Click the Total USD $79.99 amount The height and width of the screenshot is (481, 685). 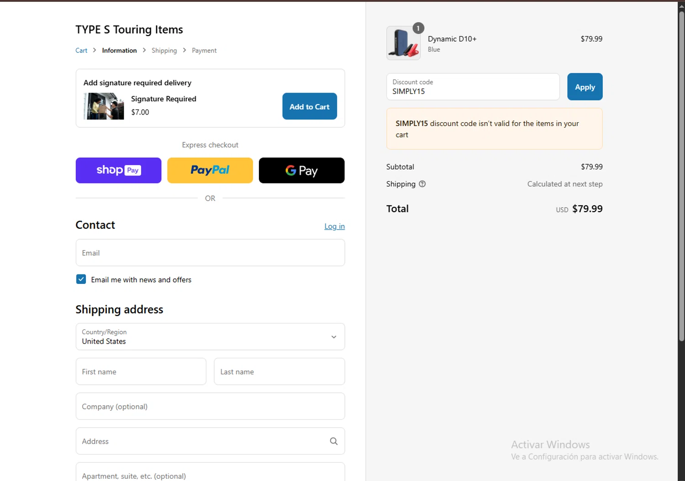(x=579, y=209)
